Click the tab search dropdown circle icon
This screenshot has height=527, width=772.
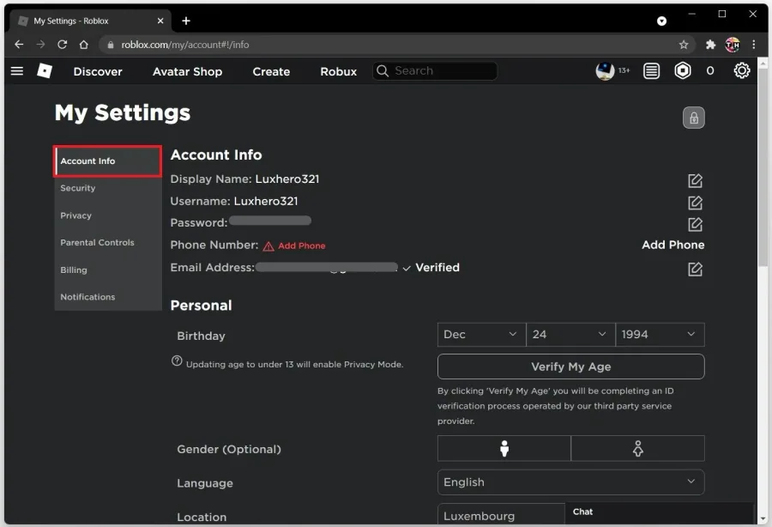click(661, 21)
